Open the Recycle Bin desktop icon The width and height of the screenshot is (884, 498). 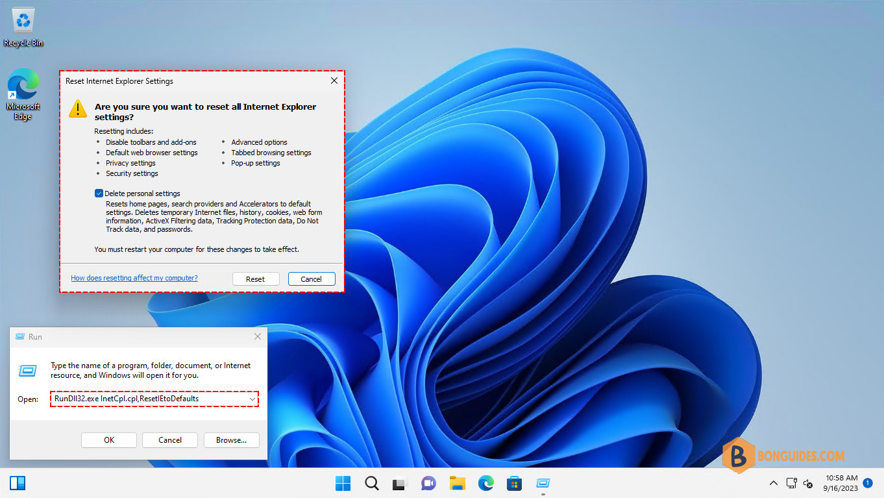coord(23,26)
